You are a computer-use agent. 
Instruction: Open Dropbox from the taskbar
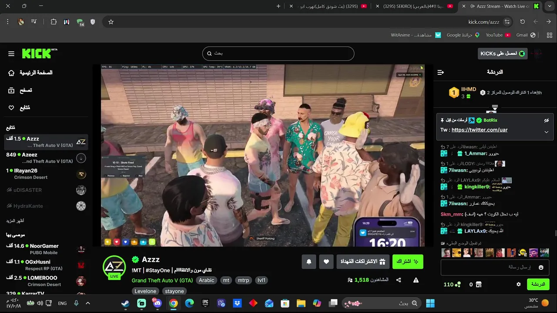237,303
